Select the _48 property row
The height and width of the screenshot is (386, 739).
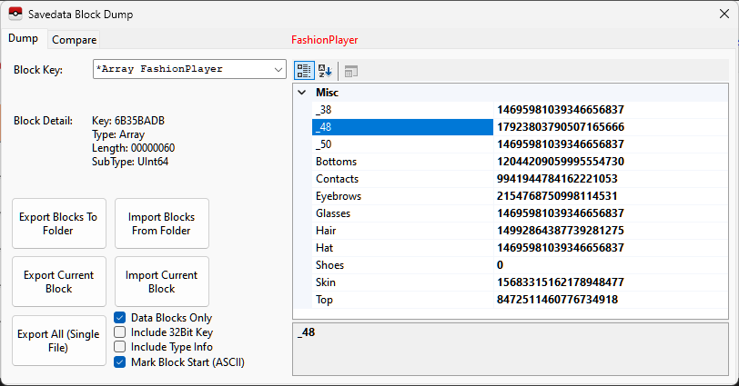[520, 127]
